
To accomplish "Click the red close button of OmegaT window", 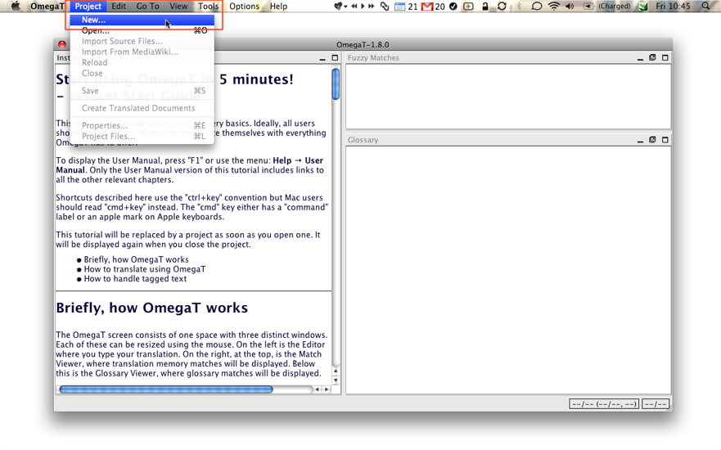I will click(62, 44).
